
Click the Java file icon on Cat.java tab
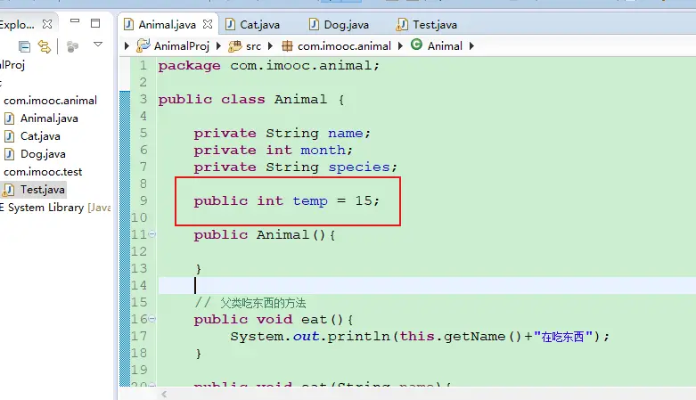231,24
